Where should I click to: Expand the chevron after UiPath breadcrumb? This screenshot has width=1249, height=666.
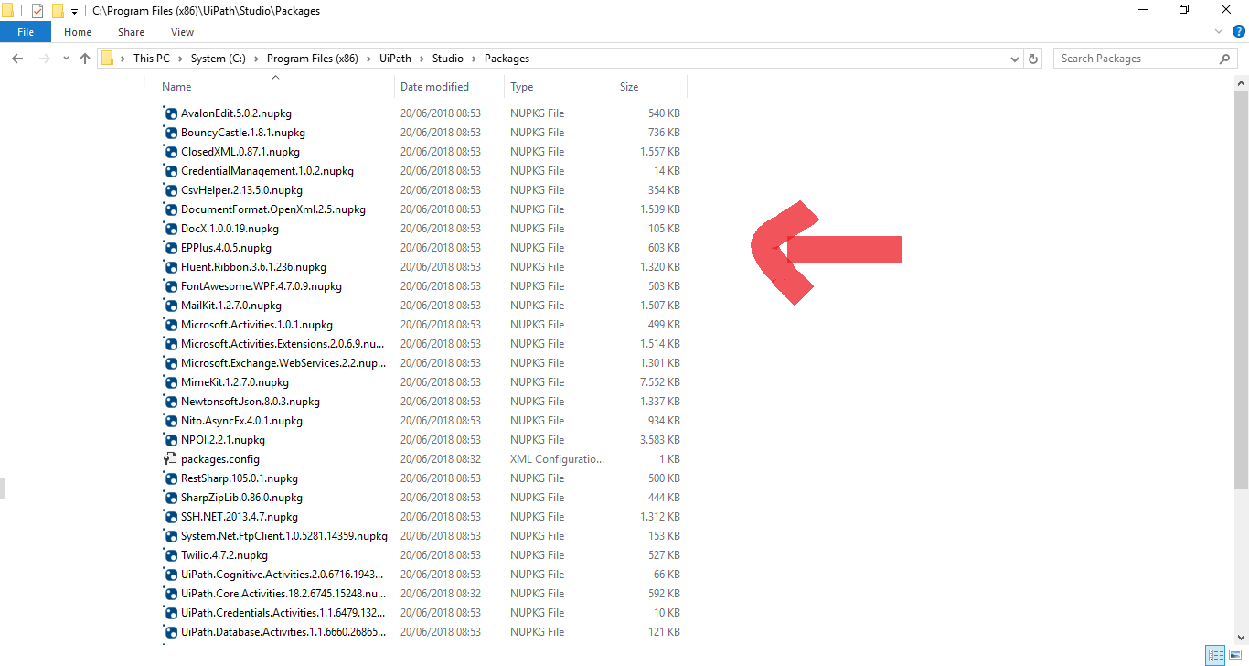point(422,59)
